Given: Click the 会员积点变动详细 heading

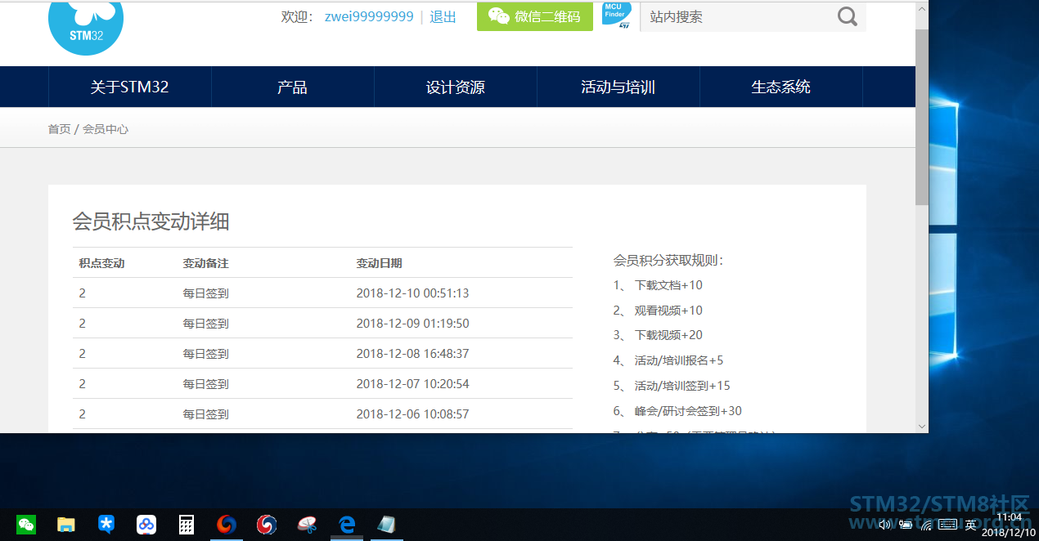Looking at the screenshot, I should (x=151, y=221).
